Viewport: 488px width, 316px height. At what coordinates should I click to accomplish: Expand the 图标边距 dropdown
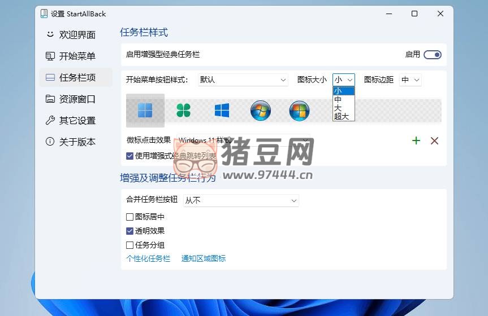[x=411, y=80]
